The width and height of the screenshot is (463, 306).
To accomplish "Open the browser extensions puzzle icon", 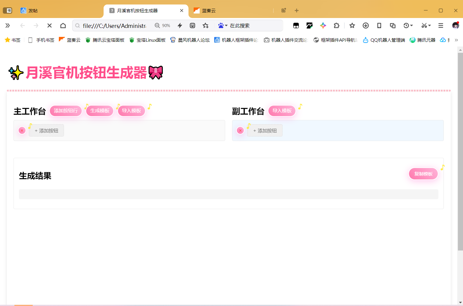I will click(x=337, y=25).
